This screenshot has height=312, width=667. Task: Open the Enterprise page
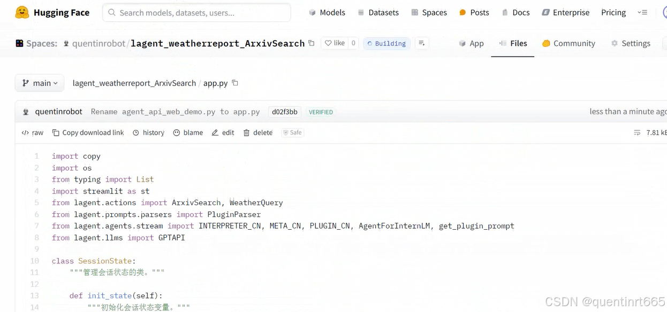[565, 12]
